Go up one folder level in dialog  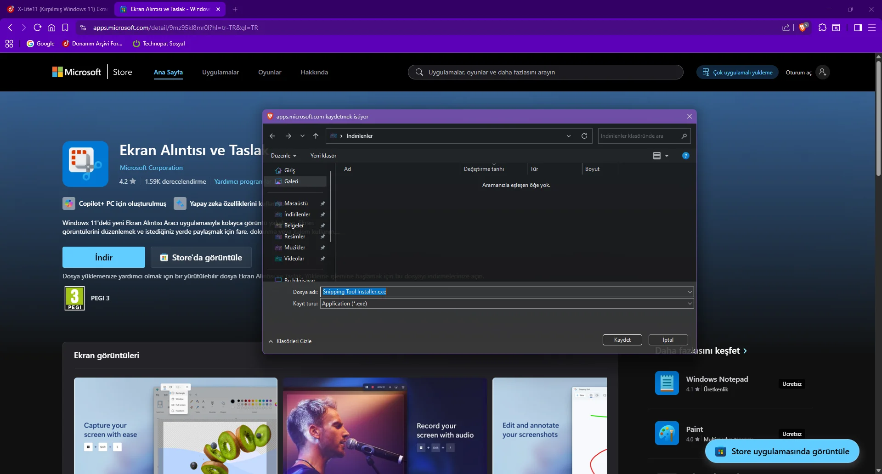pyautogui.click(x=316, y=136)
